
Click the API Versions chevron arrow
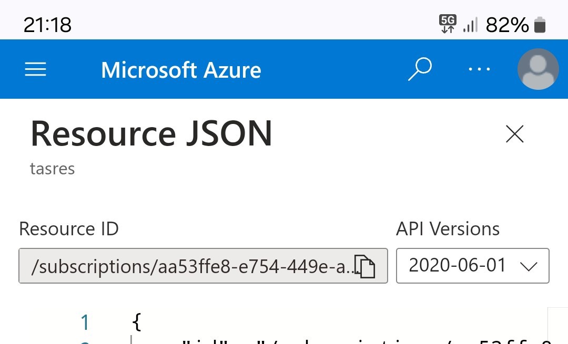point(530,266)
